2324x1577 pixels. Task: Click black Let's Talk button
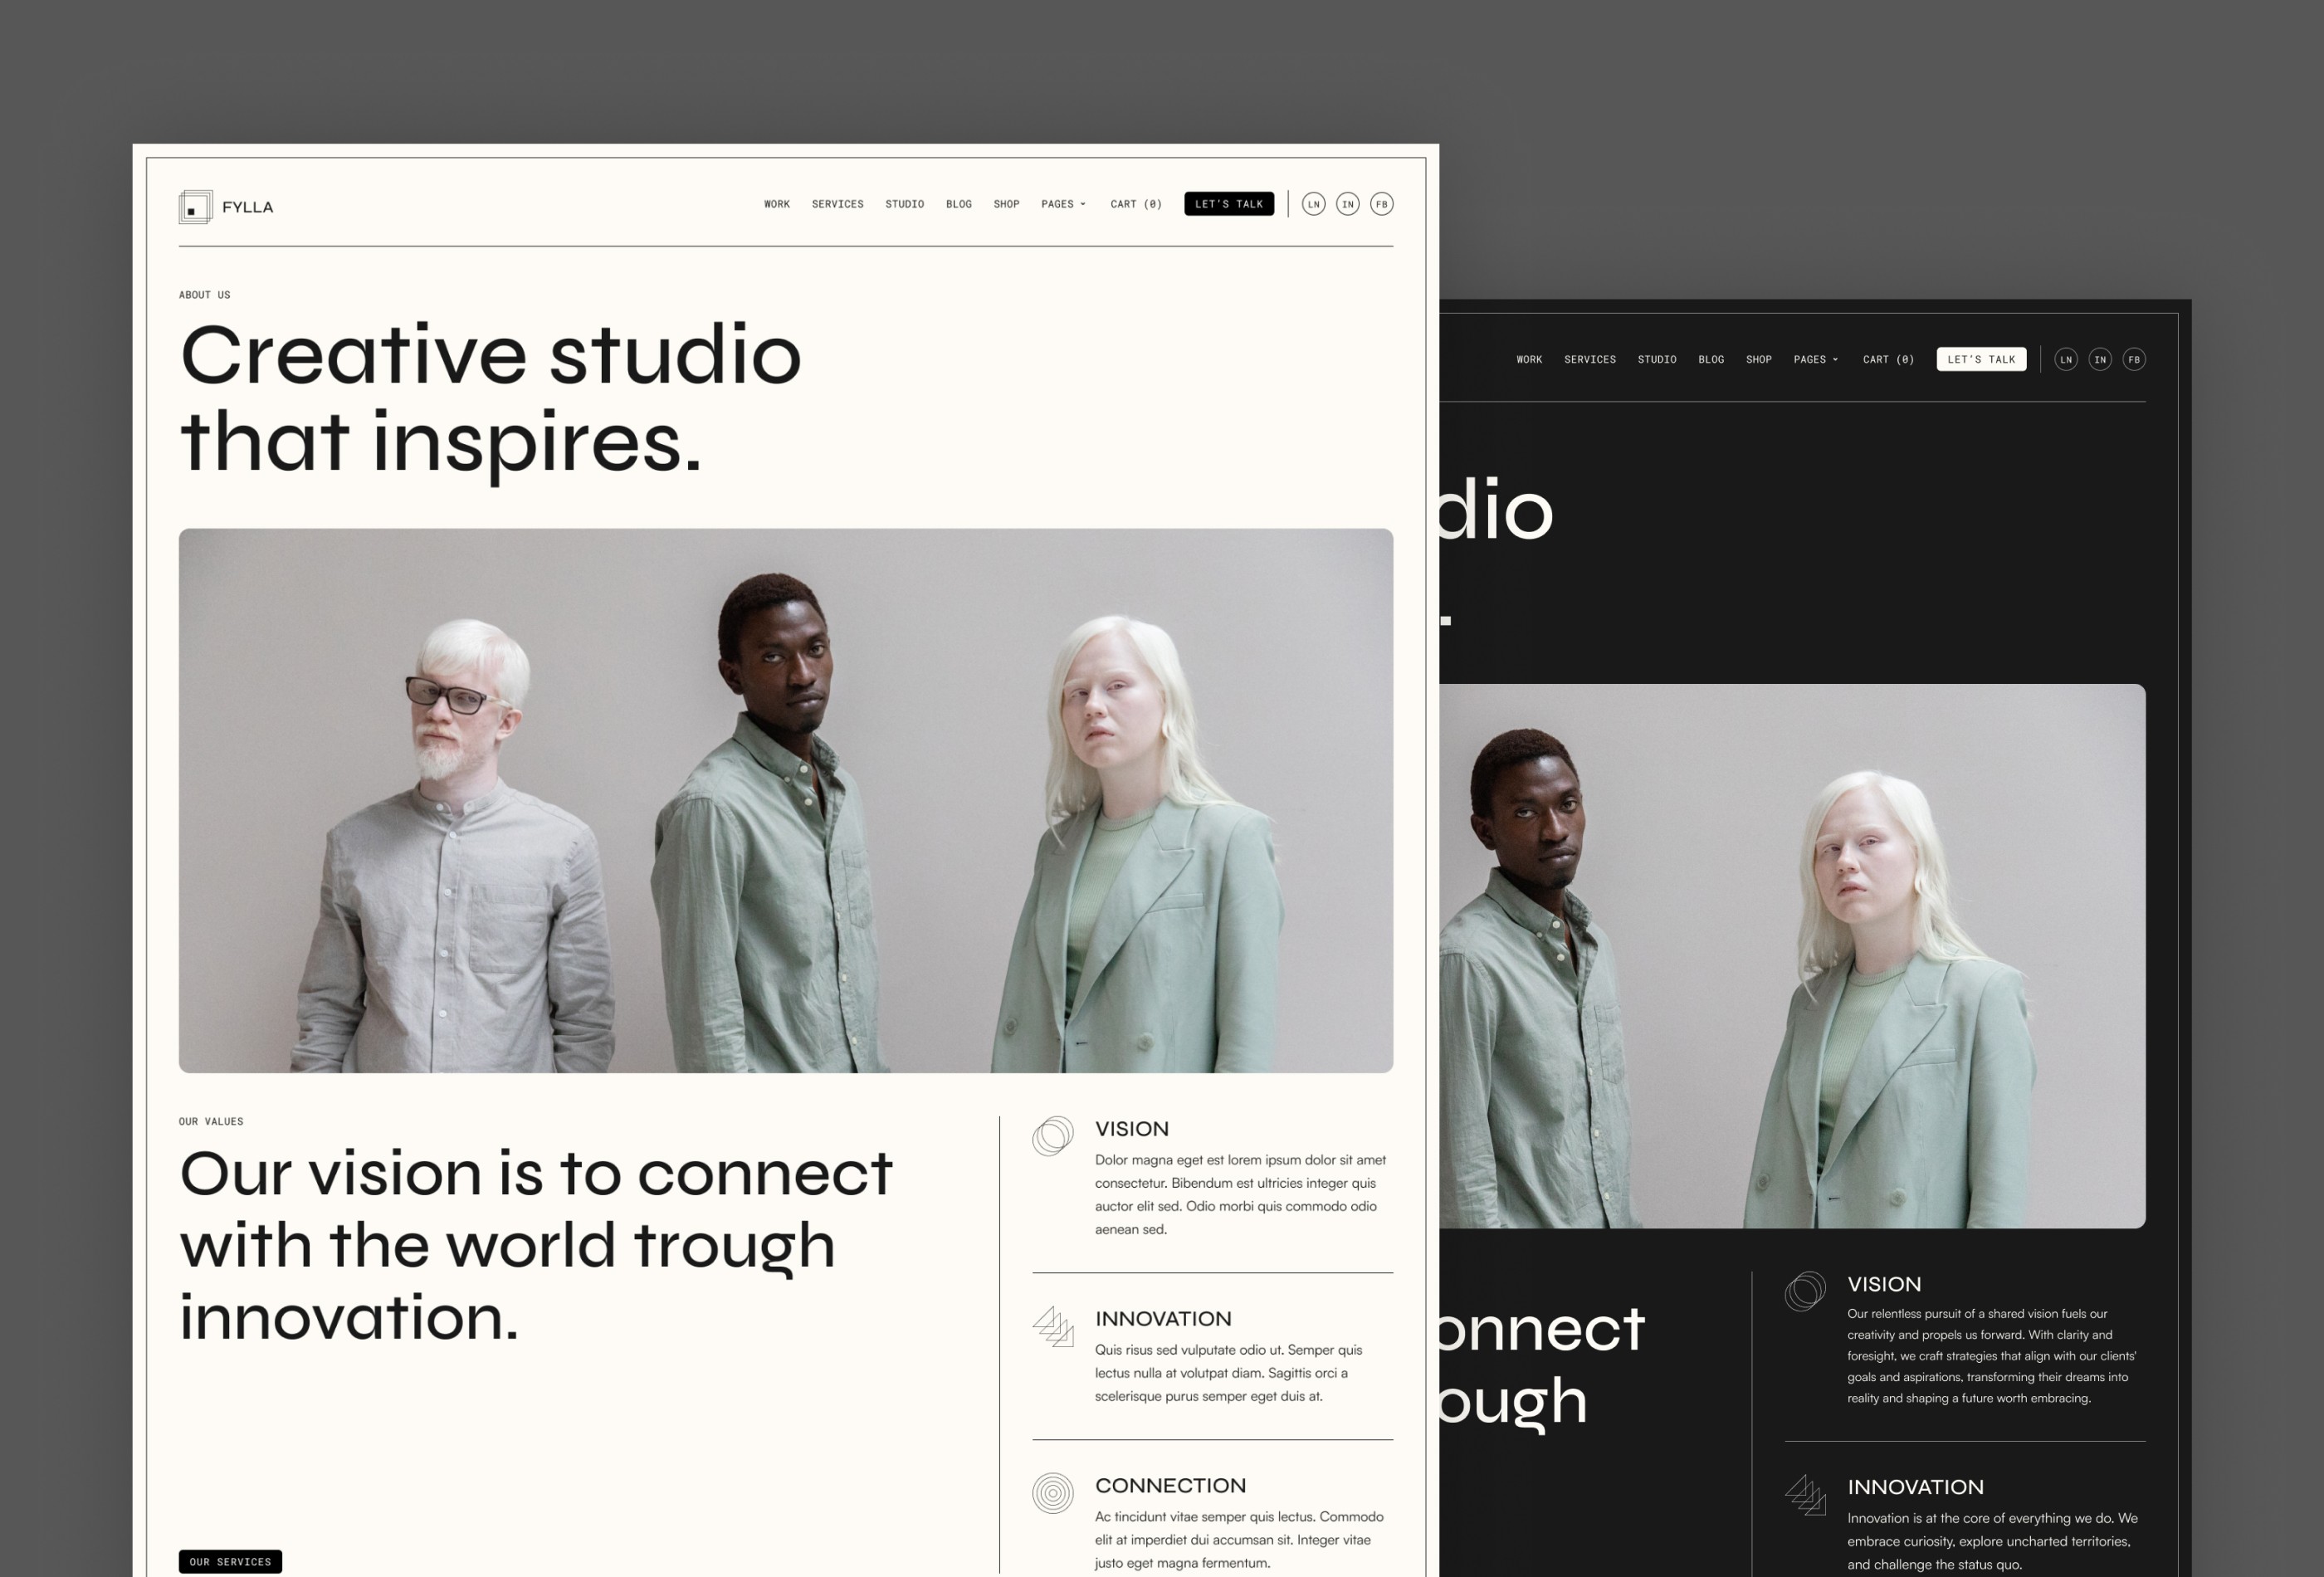[1229, 204]
